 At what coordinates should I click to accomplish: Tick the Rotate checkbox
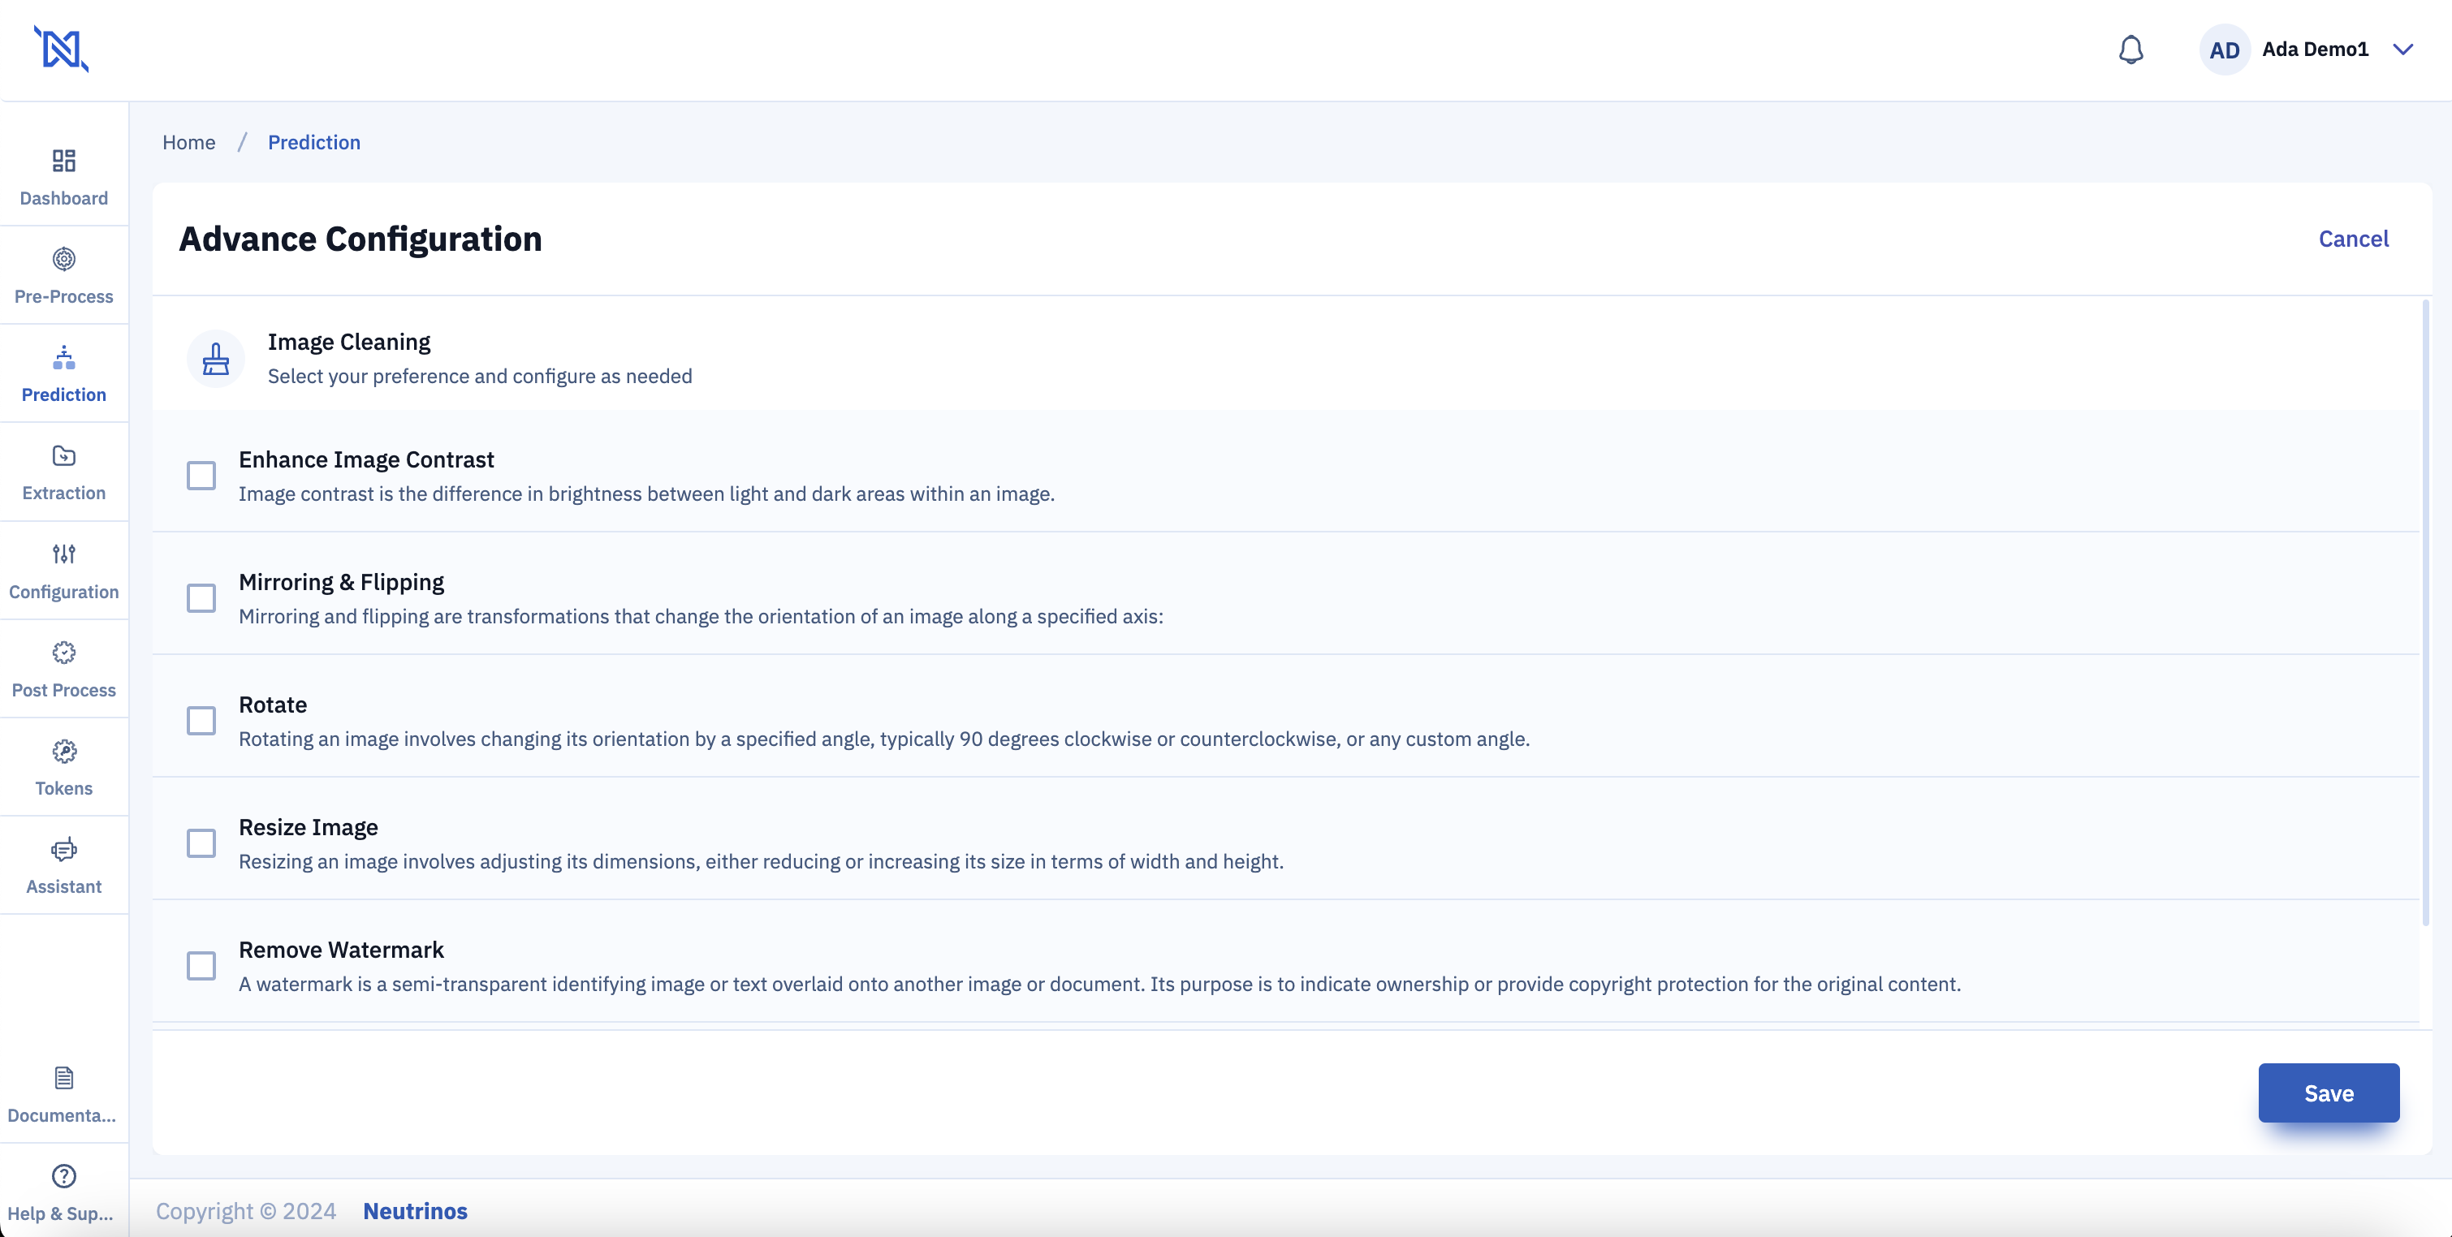click(x=201, y=720)
